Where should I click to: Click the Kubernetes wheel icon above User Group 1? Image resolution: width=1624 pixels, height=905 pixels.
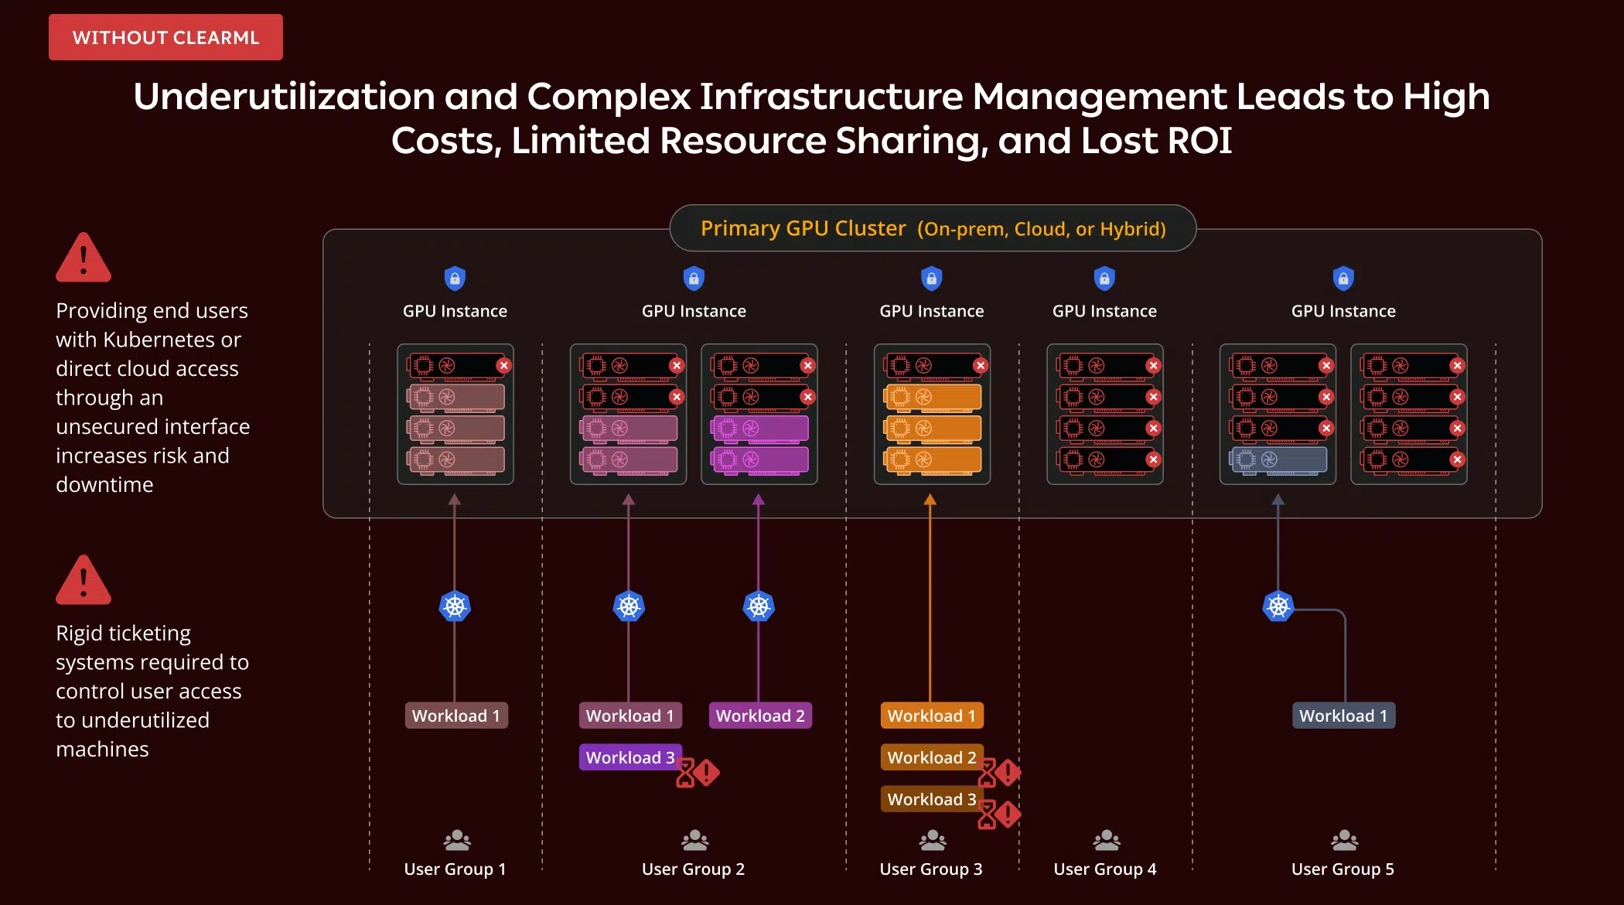pos(455,606)
